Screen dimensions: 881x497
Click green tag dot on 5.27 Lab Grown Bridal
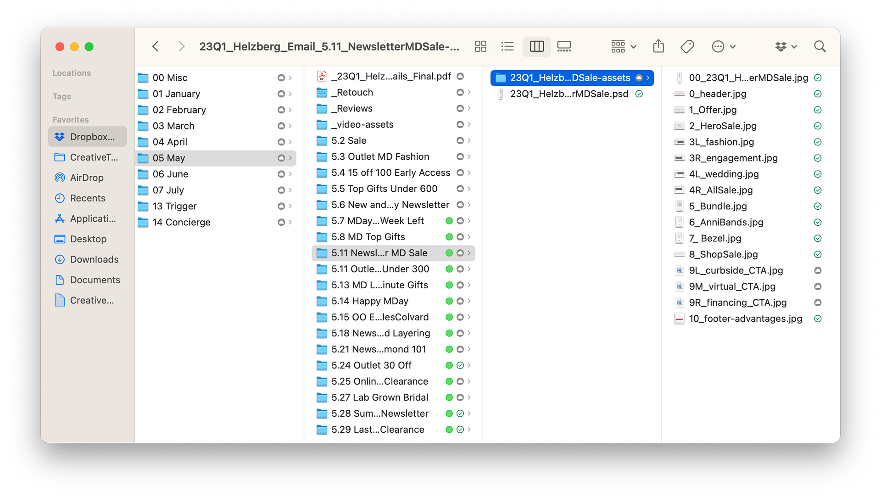tap(449, 397)
